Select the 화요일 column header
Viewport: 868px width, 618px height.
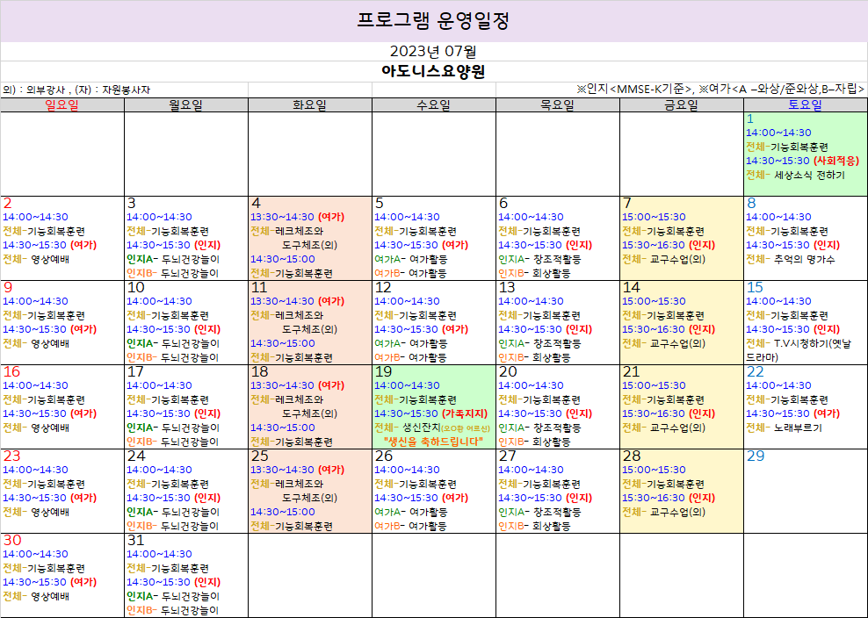[309, 104]
